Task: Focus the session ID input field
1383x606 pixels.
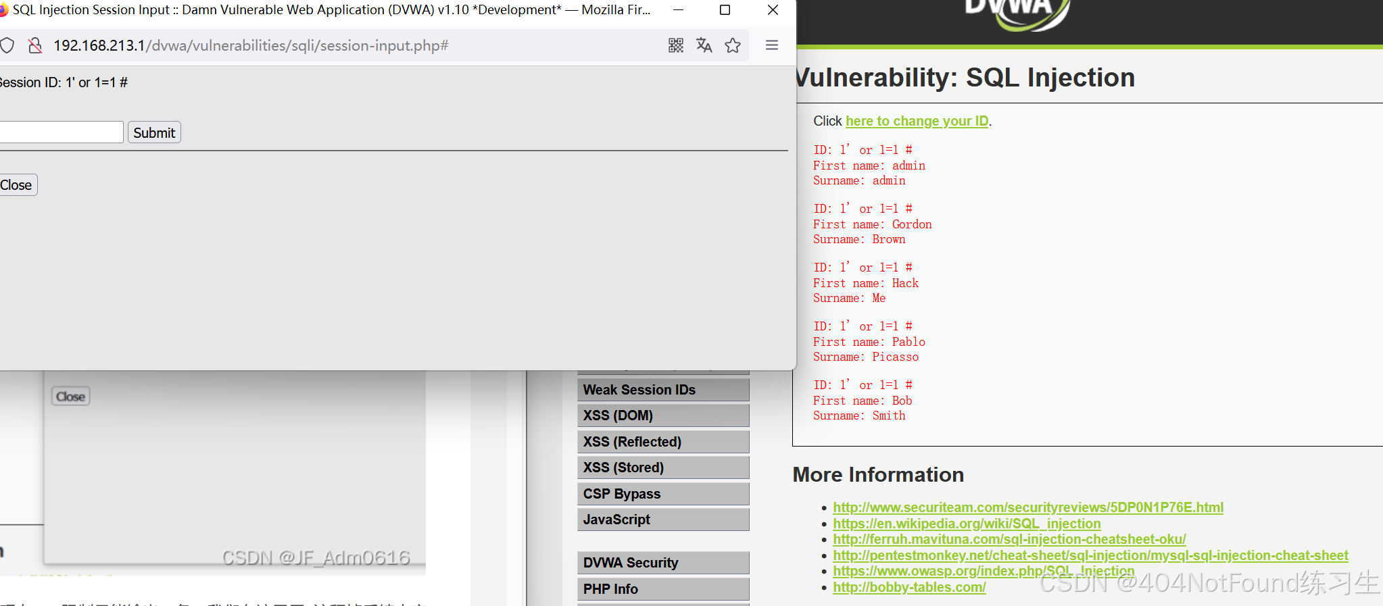Action: pos(61,132)
